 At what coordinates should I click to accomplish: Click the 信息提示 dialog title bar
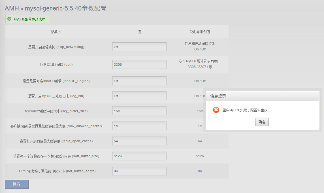(262, 96)
